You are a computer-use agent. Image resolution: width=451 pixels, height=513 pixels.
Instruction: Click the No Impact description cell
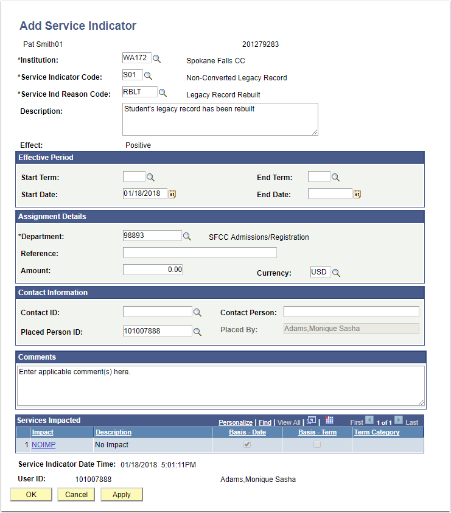153,445
